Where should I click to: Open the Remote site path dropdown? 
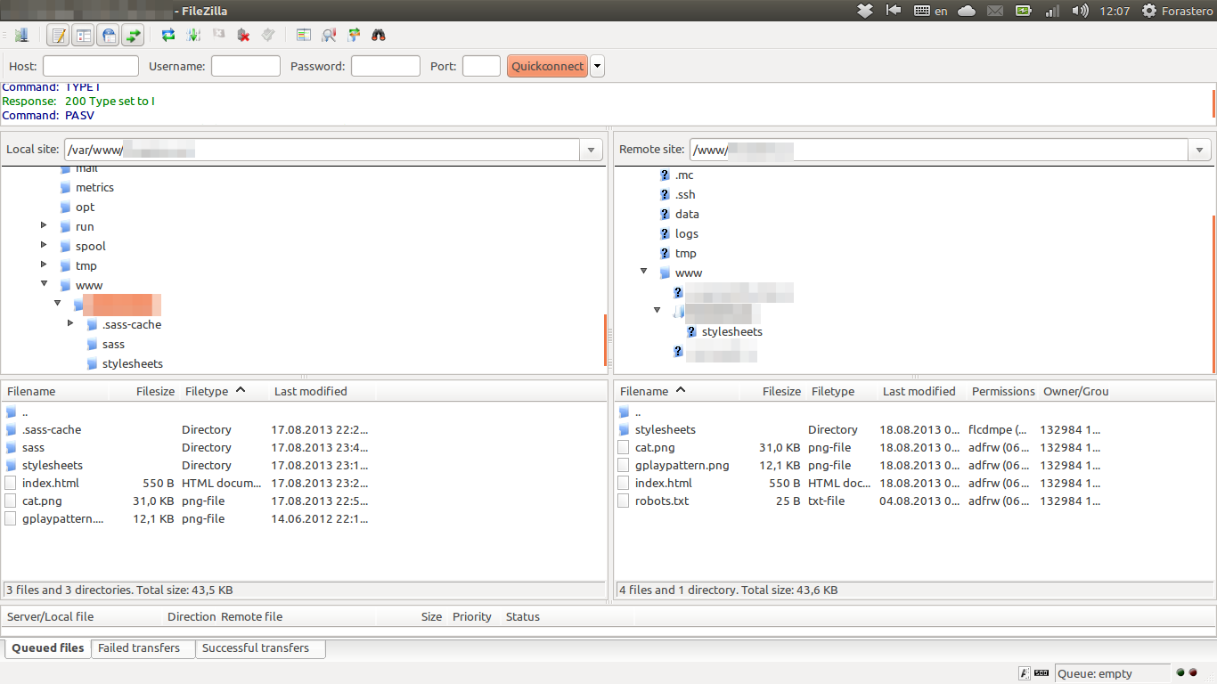coord(1201,151)
